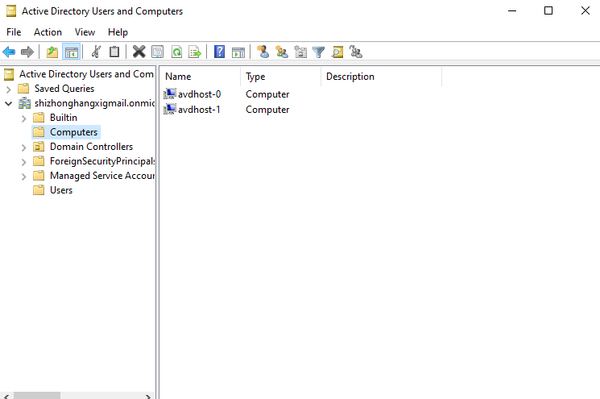Viewport: 600px width, 399px height.
Task: Select the avdhost-0 computer
Action: pos(200,94)
